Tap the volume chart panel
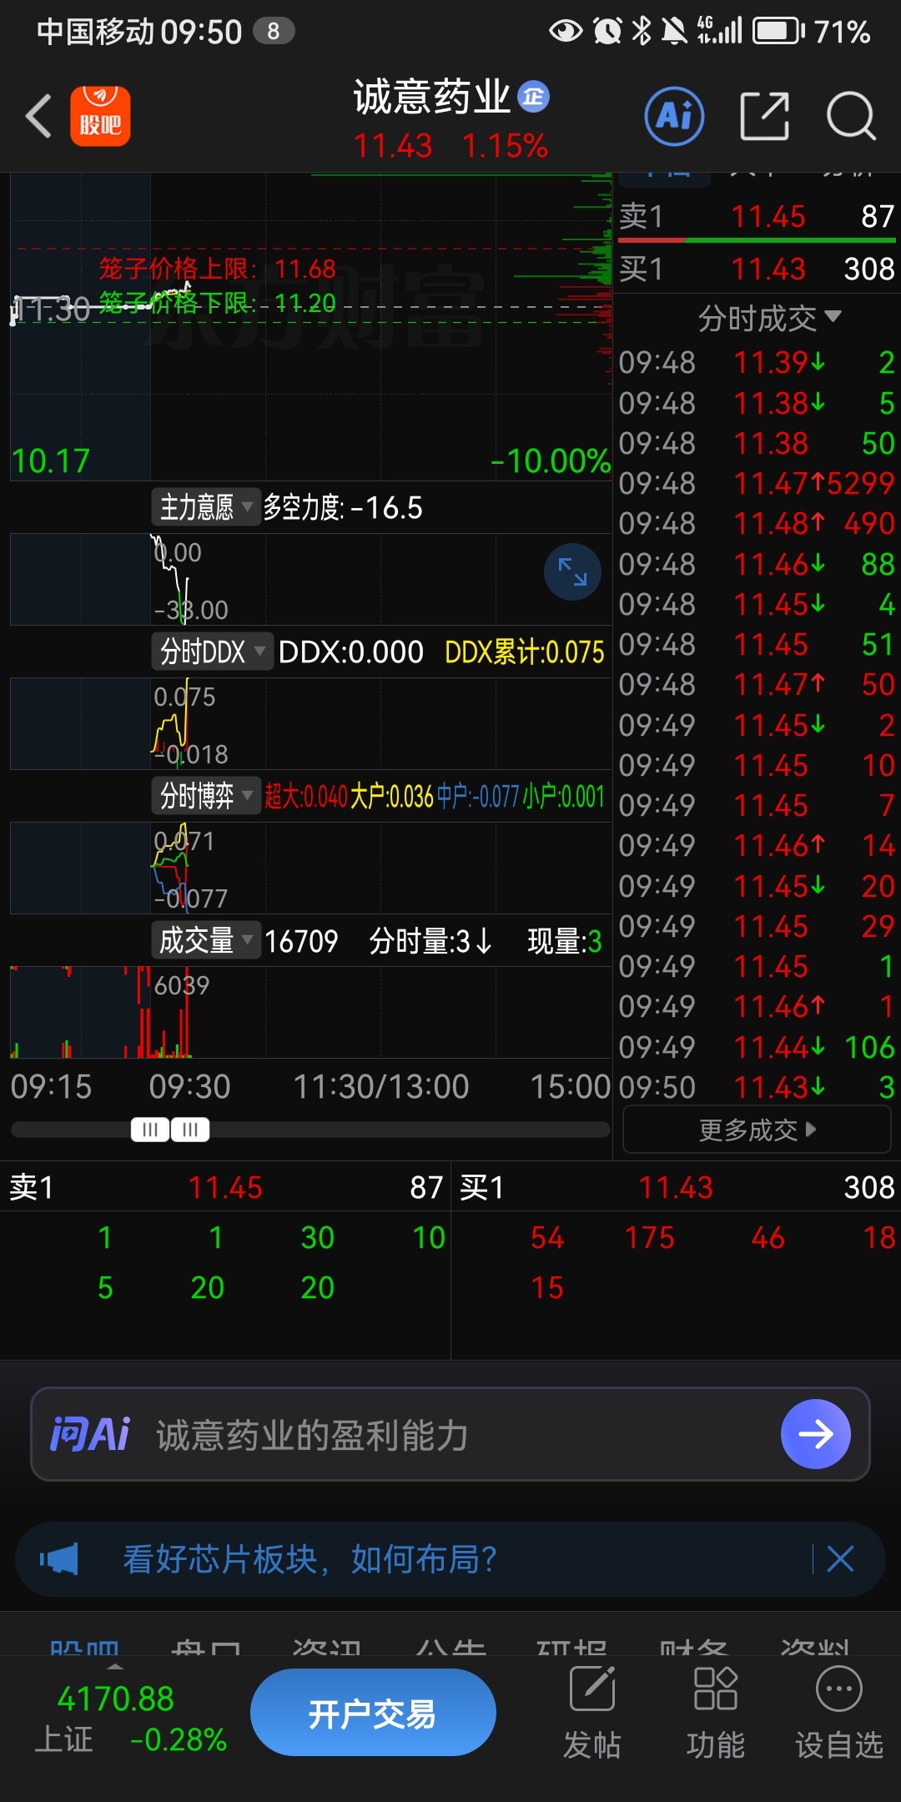The width and height of the screenshot is (901, 1802). pos(311,1012)
